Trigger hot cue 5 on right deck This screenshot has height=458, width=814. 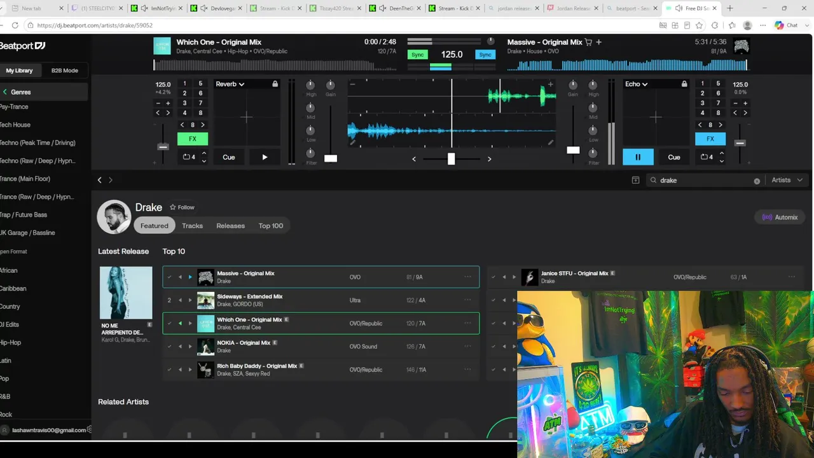[x=719, y=84]
